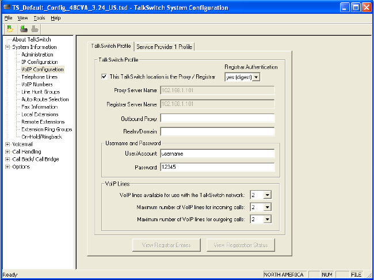The width and height of the screenshot is (374, 280).
Task: Select Voicemail in the tree
Action: (22, 144)
